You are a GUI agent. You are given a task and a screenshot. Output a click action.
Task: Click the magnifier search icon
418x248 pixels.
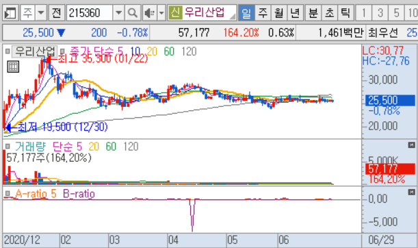click(x=133, y=12)
